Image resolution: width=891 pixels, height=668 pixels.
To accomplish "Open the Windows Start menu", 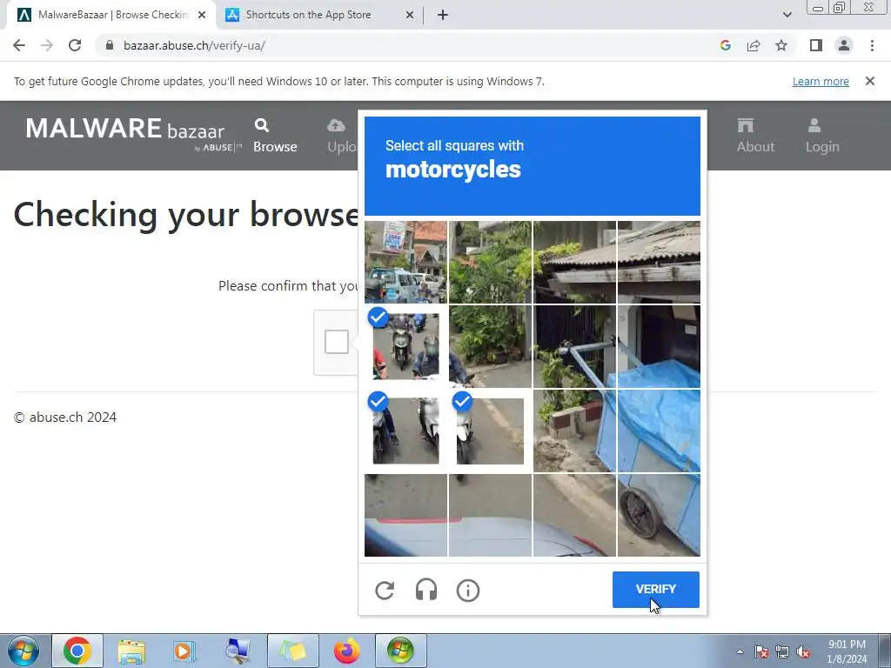I will pyautogui.click(x=23, y=651).
